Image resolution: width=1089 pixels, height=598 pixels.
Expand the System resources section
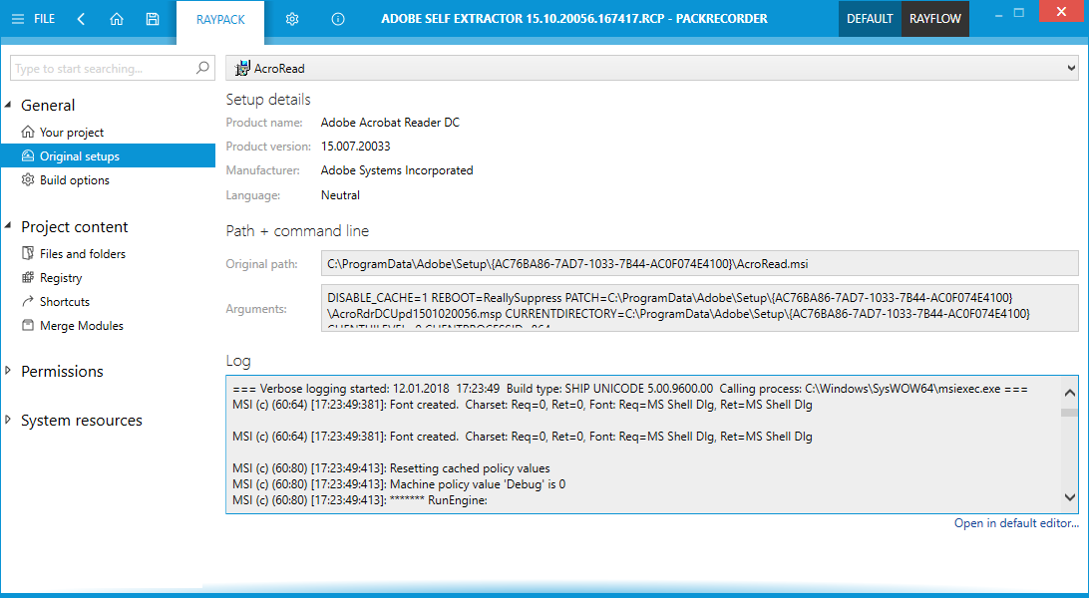(x=9, y=421)
